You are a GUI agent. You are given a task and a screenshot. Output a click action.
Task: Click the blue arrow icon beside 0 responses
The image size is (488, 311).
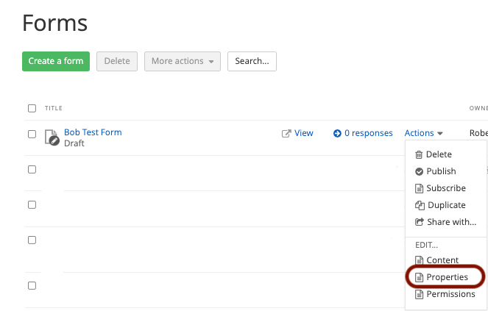click(x=337, y=133)
